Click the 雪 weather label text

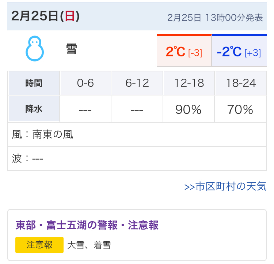pyautogui.click(x=72, y=49)
